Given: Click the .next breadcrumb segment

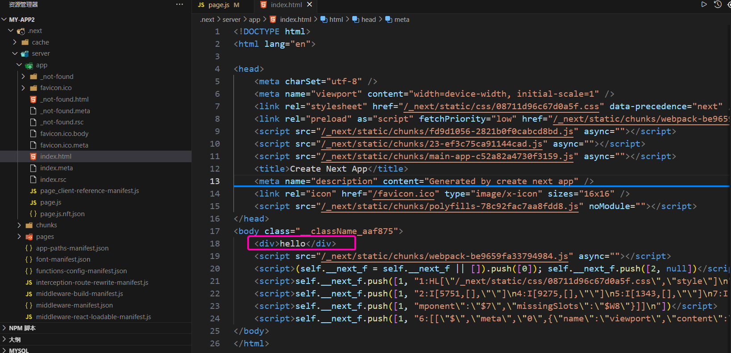Looking at the screenshot, I should (x=207, y=20).
